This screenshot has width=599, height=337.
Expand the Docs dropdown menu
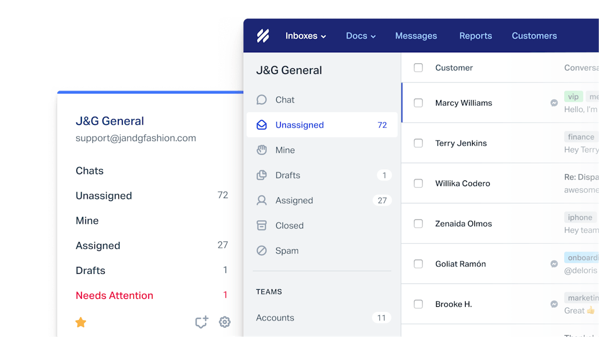(x=360, y=36)
